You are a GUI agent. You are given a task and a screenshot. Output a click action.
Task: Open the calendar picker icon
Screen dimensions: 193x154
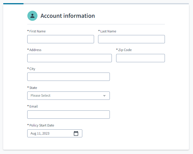[x=76, y=133]
